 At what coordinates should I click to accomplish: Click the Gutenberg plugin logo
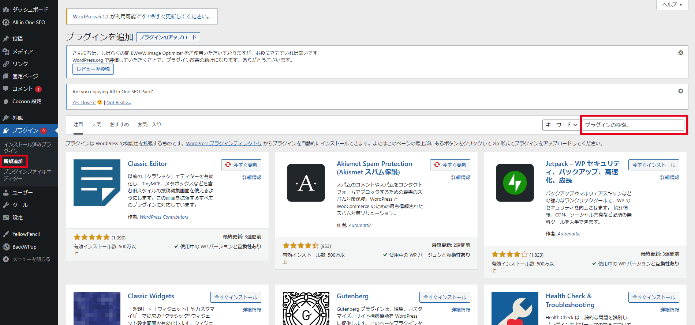pos(306,308)
